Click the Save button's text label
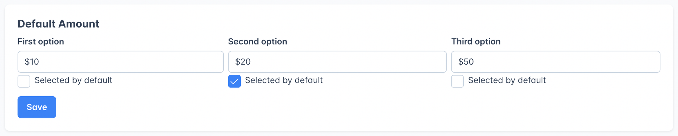Image resolution: width=678 pixels, height=136 pixels. point(37,107)
